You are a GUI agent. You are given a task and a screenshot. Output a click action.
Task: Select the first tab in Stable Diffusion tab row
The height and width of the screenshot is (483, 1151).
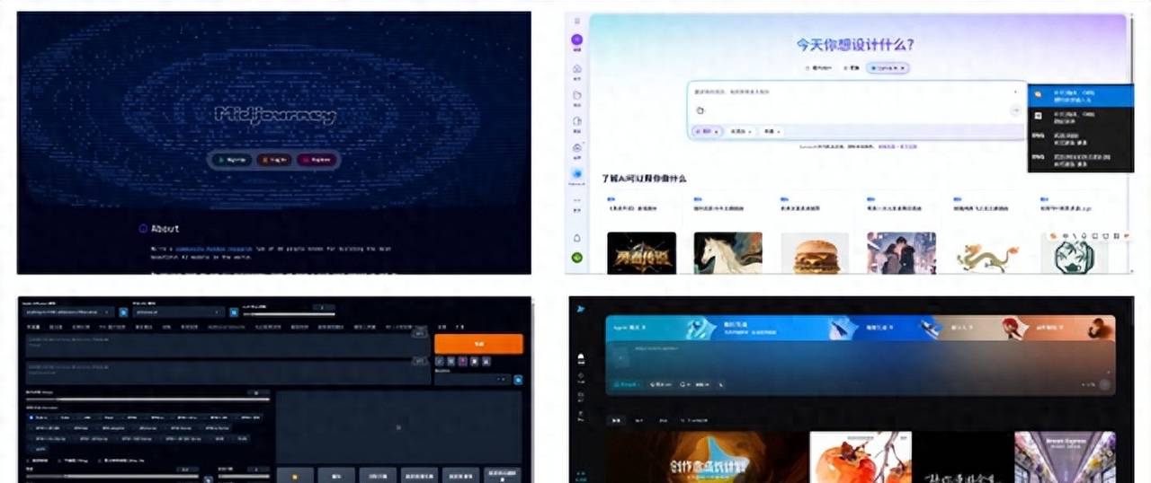(31, 328)
